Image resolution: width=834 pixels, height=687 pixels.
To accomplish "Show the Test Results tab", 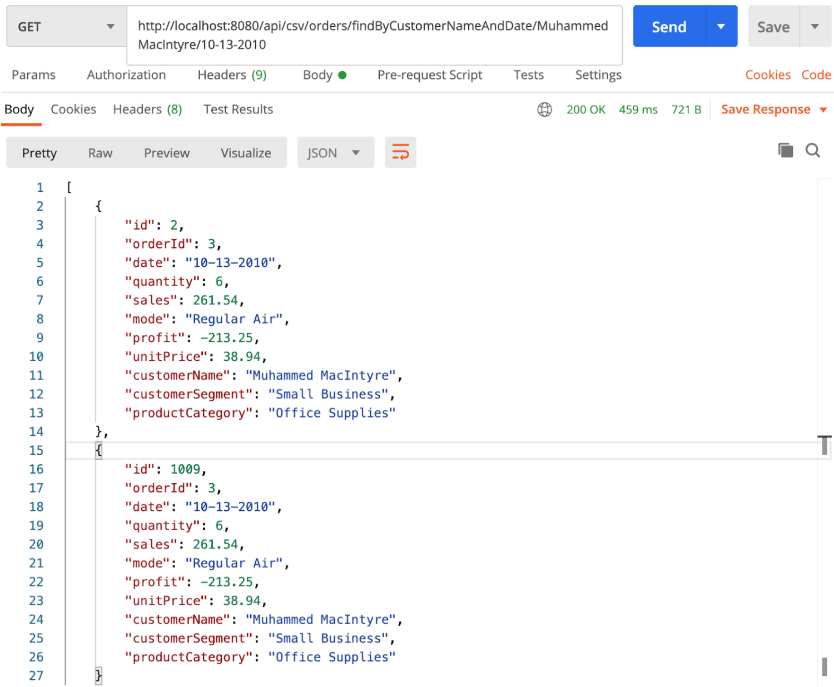I will point(238,109).
